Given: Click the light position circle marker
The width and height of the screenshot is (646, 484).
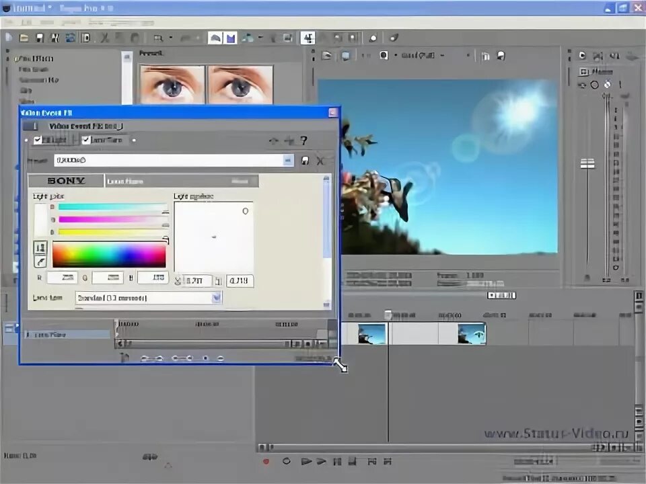Looking at the screenshot, I should click(x=245, y=211).
